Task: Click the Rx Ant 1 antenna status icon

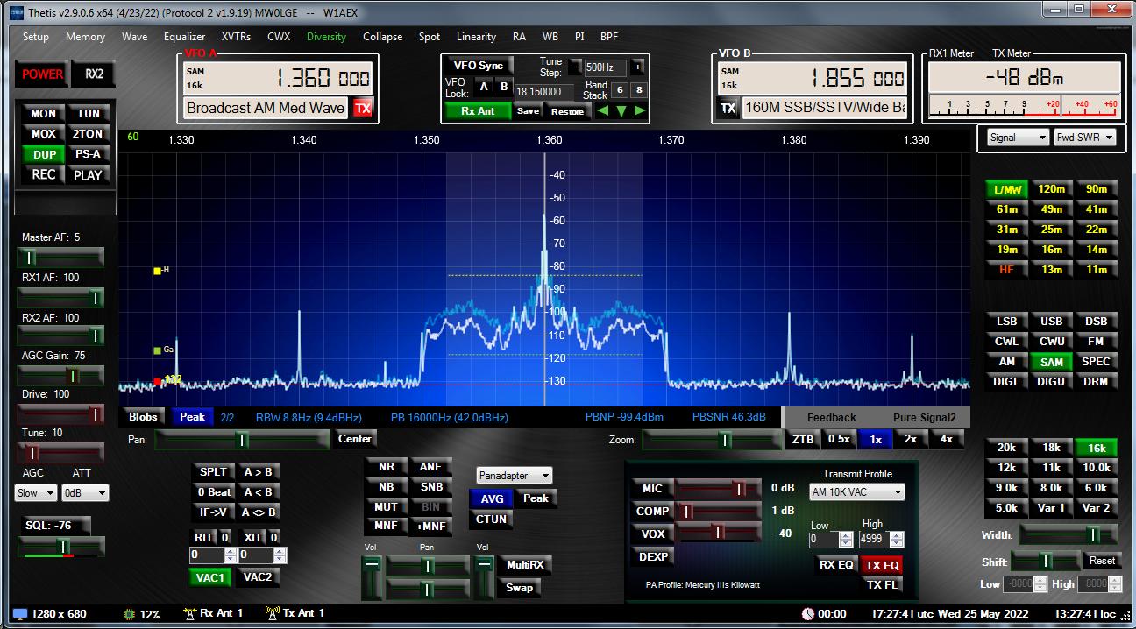Action: point(188,613)
